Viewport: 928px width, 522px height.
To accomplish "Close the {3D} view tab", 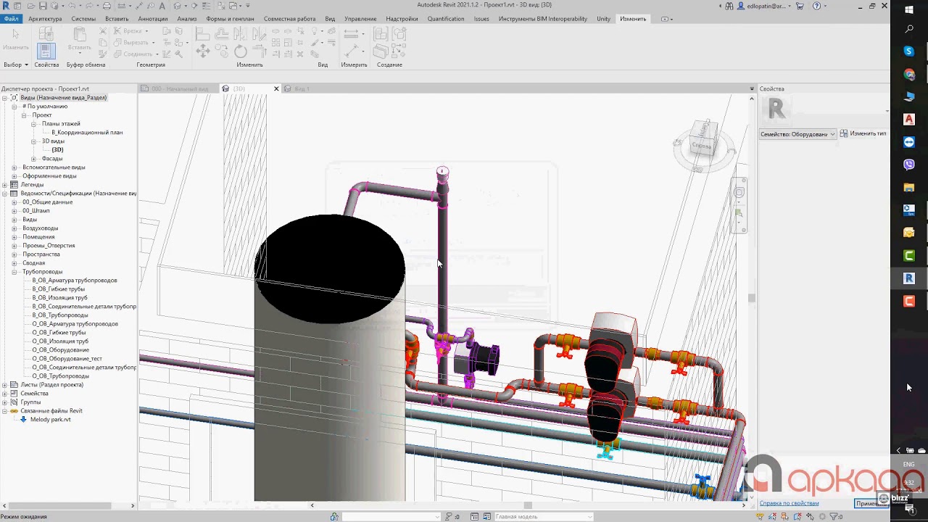I will 276,88.
